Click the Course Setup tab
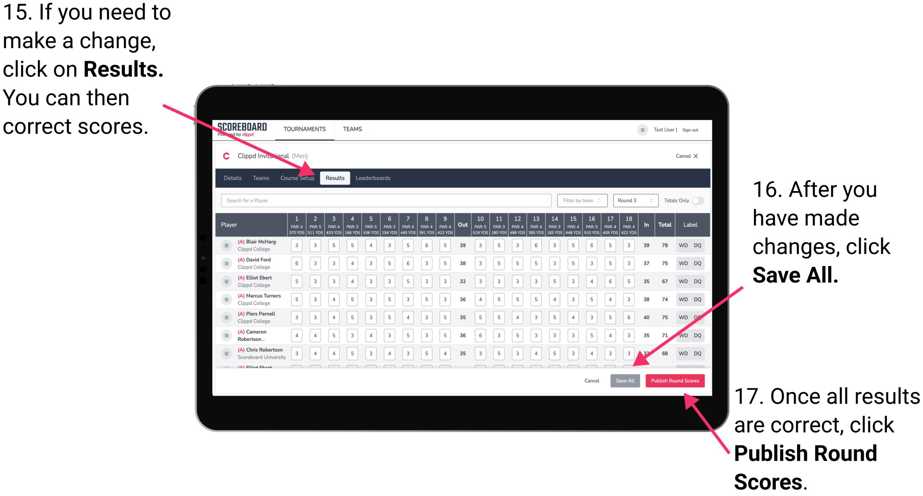The height and width of the screenshot is (496, 923). click(x=298, y=178)
